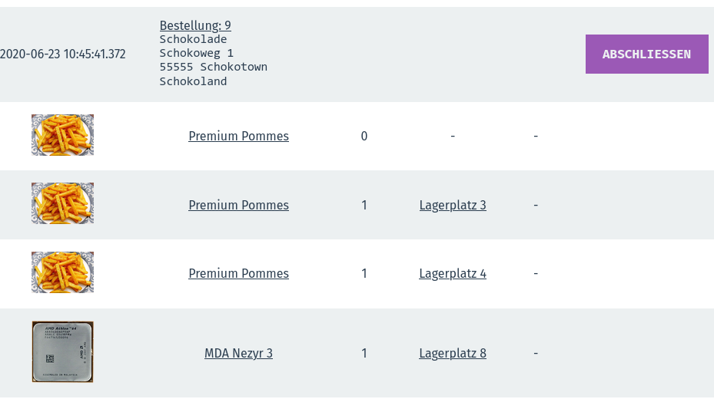Open Premium Pommes link in Lagerplatz 4 row
This screenshot has width=714, height=399.
tap(238, 274)
